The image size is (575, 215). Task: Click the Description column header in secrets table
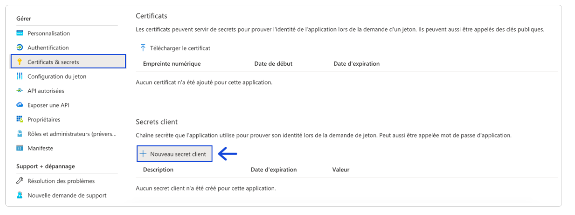click(158, 169)
